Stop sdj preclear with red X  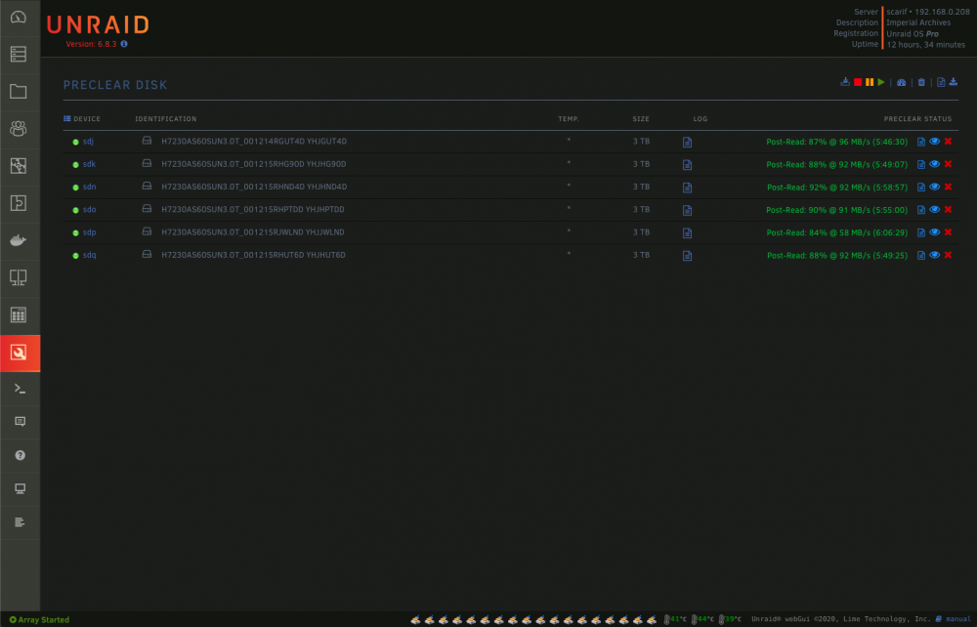pyautogui.click(x=949, y=142)
